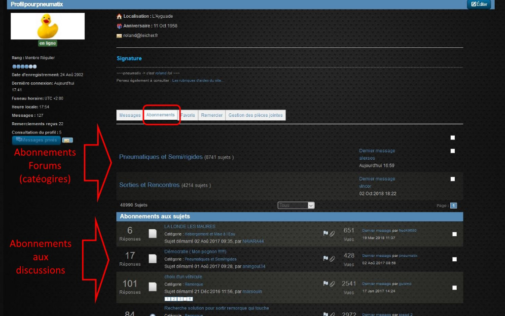Tick the Sorties et Rencontres subscription checkbox
505x316 pixels.
pyautogui.click(x=453, y=179)
